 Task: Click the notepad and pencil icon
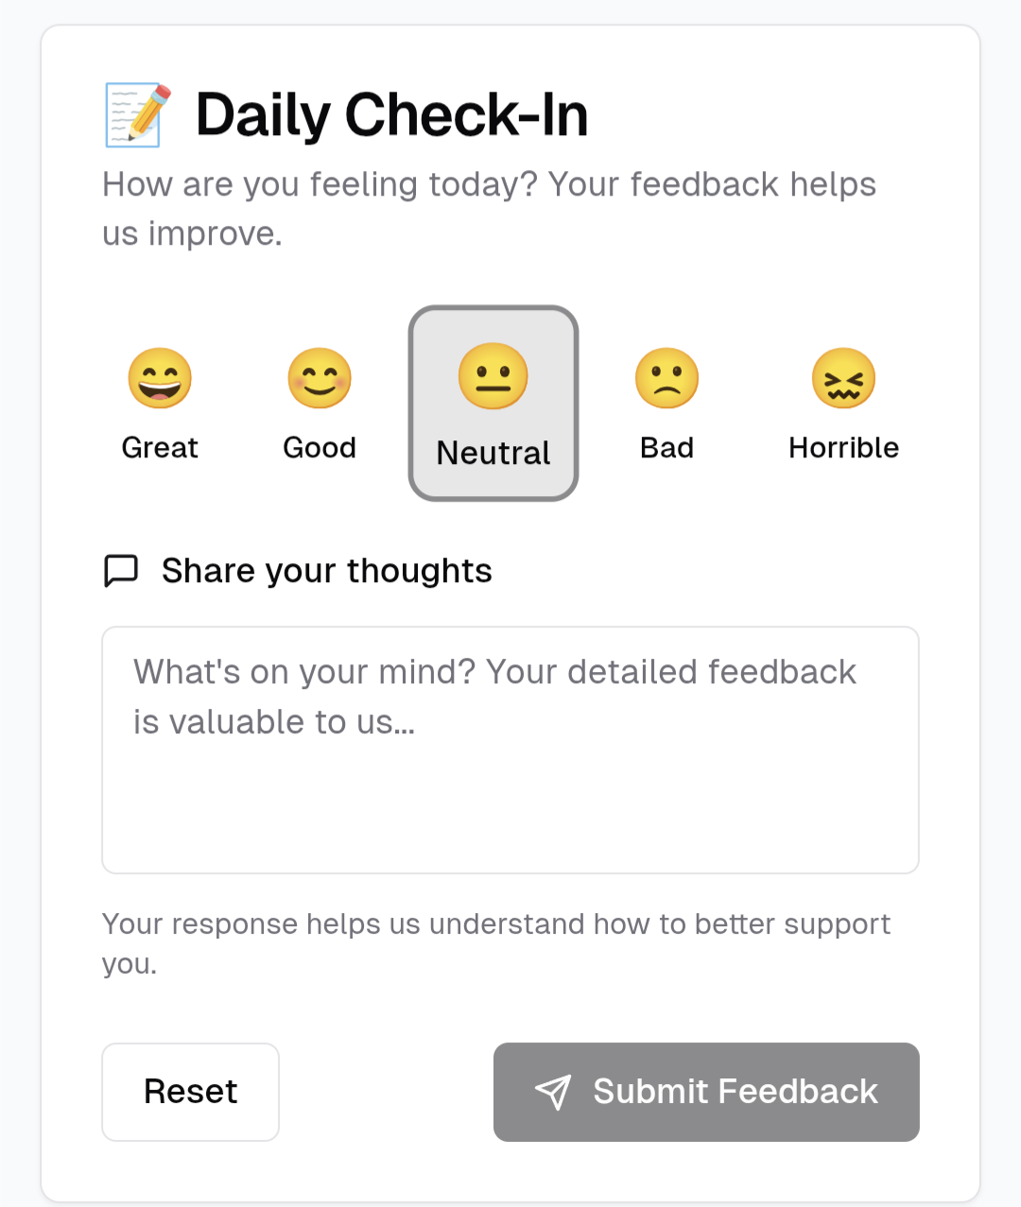click(138, 115)
